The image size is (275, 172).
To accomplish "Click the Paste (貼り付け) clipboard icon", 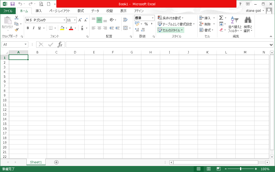I will coord(8,20).
